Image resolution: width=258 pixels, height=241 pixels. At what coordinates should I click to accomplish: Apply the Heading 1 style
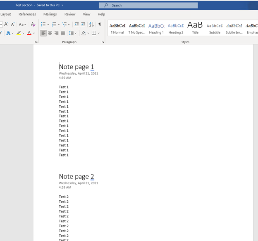pyautogui.click(x=156, y=29)
